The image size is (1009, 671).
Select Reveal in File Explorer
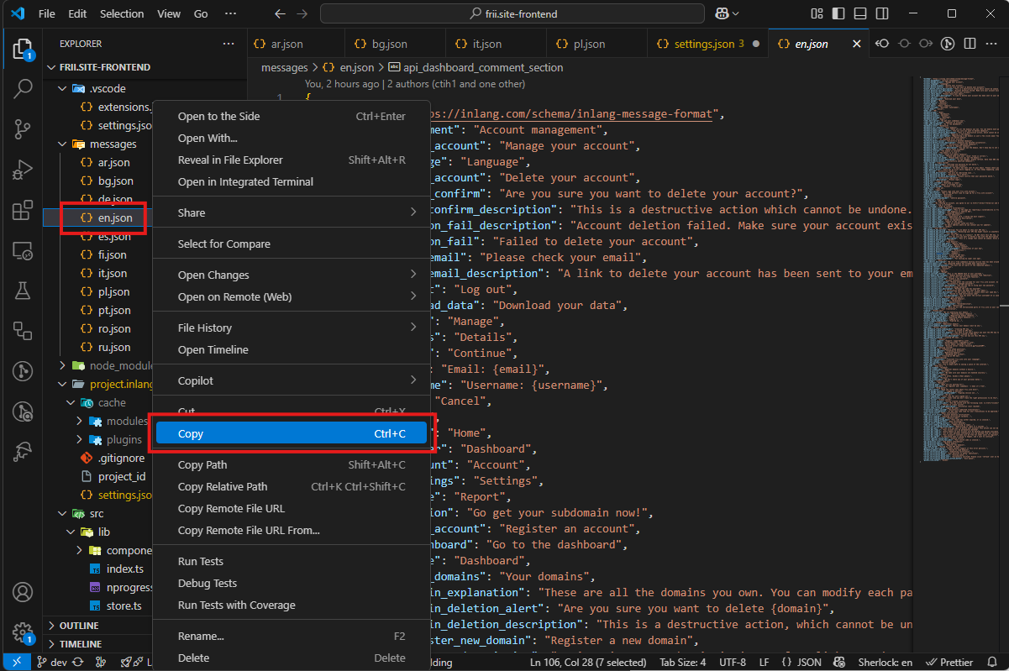point(292,160)
